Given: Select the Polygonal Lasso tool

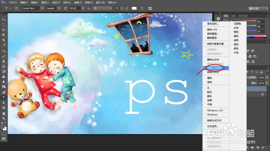Looking at the screenshot, I should (x=4, y=30).
